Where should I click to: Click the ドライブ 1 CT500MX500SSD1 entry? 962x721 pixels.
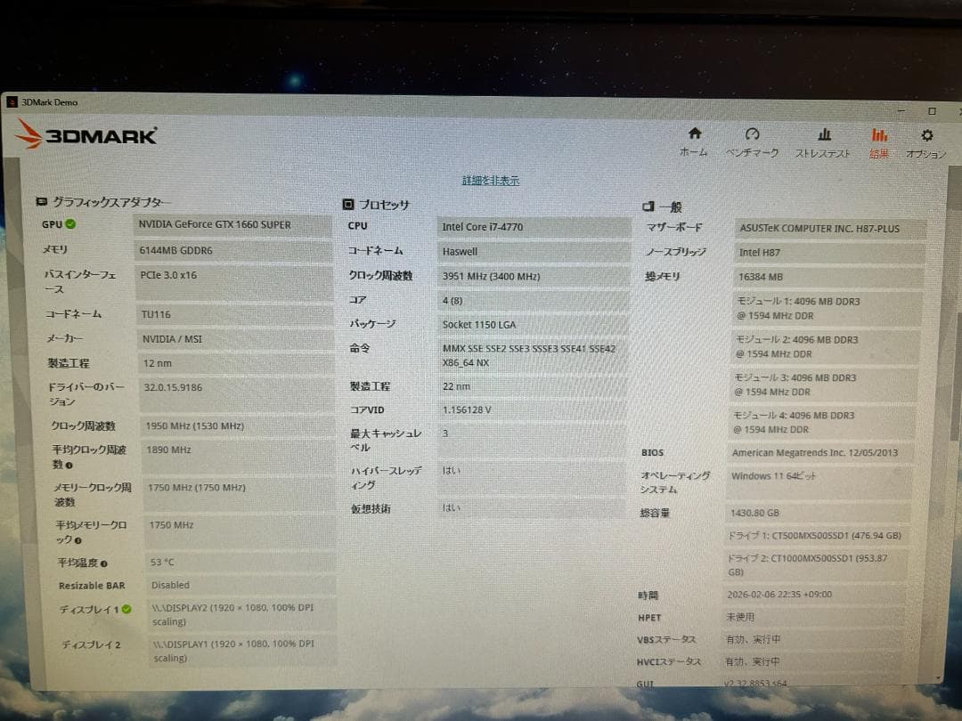(816, 536)
